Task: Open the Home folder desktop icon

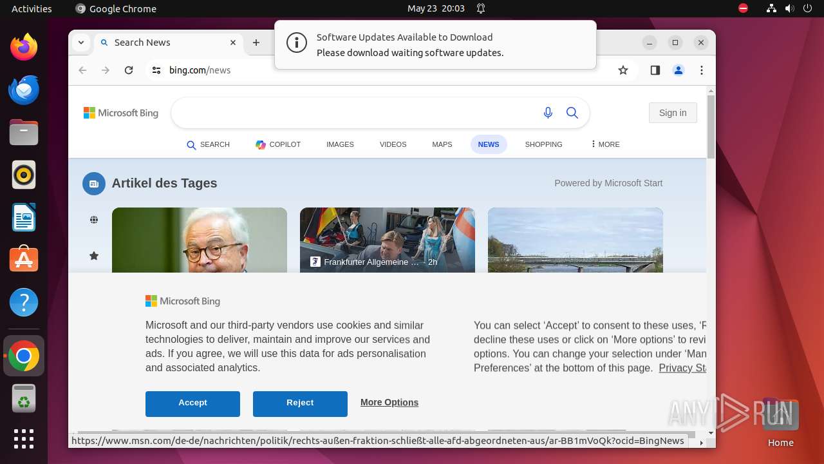Action: pyautogui.click(x=780, y=422)
